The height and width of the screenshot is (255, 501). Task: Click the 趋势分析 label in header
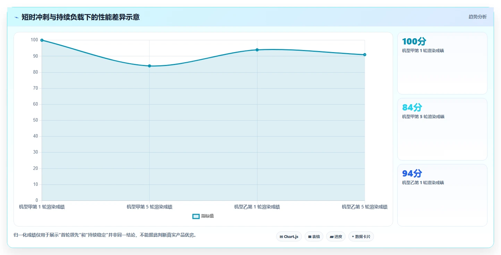[477, 17]
